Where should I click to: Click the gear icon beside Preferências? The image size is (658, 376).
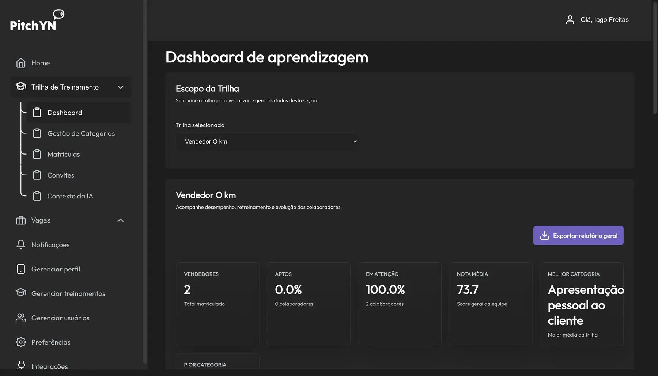coord(21,342)
